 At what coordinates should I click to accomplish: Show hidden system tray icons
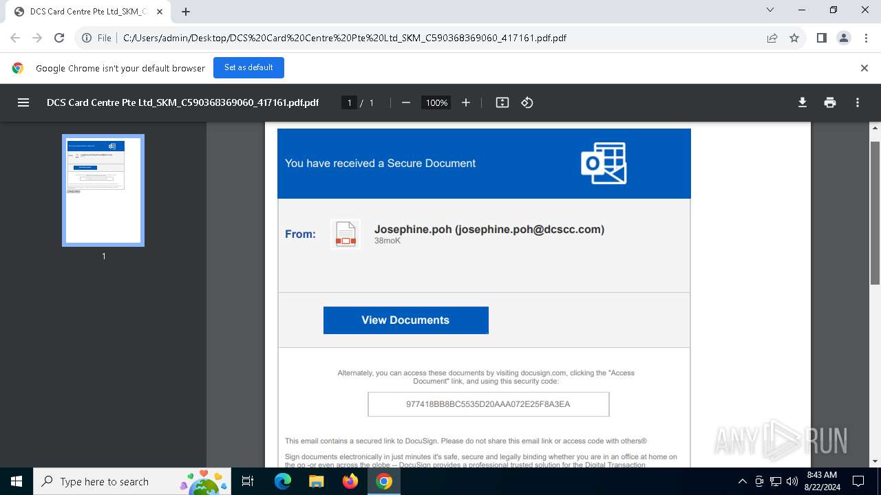tap(742, 481)
